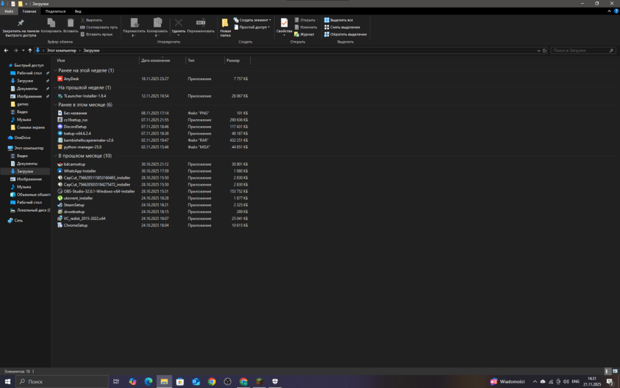Switch to Вид ribbon tab

point(78,11)
